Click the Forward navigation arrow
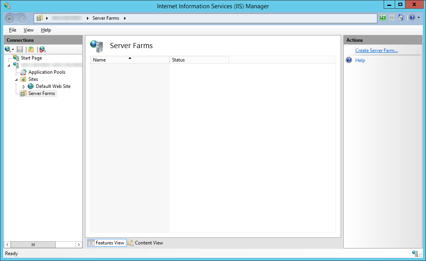 pyautogui.click(x=22, y=19)
